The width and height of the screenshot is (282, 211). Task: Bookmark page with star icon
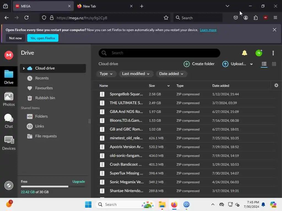tap(166, 18)
